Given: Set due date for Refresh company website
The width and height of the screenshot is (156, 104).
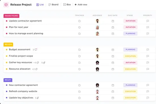Looking at the screenshot, I should tap(113, 92).
